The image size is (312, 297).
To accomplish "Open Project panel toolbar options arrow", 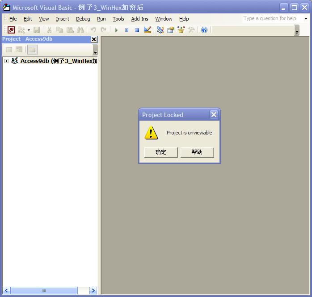I will [x=95, y=50].
